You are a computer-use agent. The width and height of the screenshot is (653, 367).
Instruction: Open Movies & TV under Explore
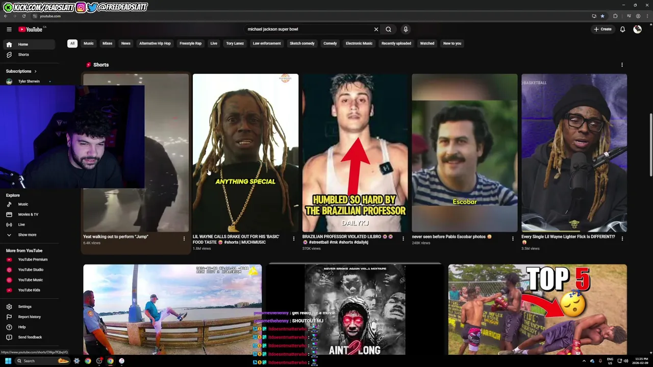[29, 214]
